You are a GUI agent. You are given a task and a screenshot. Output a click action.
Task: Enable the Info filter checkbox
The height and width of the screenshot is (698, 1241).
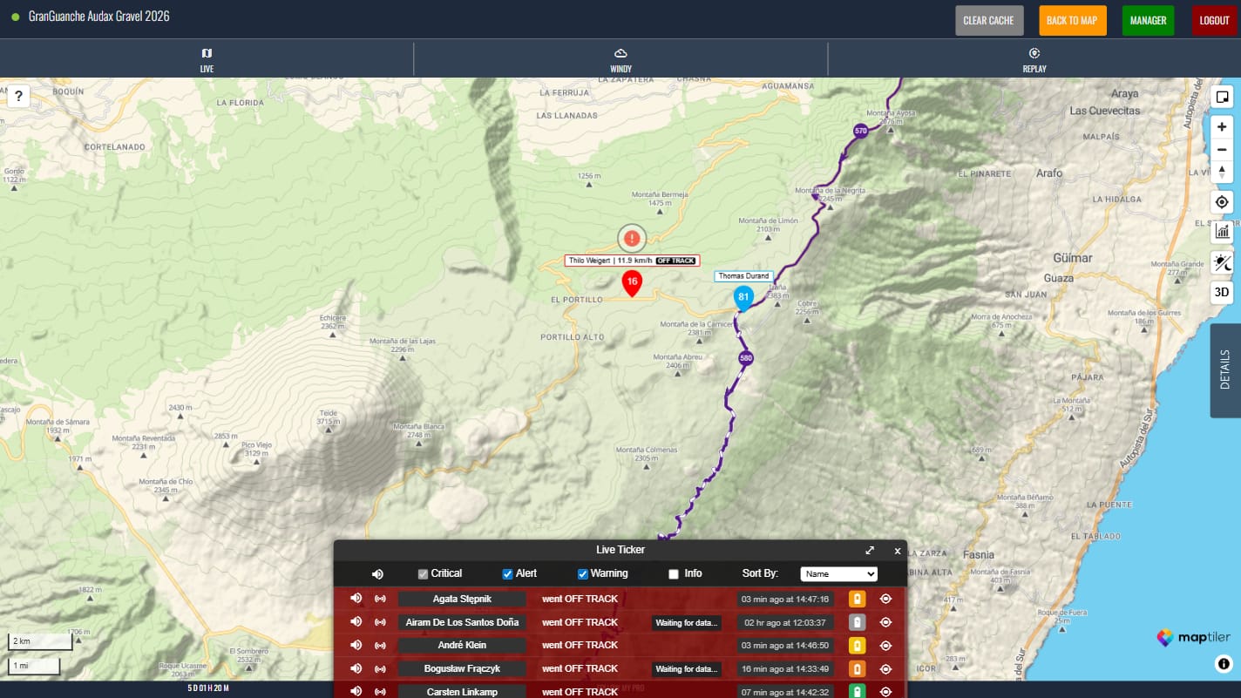coord(673,574)
